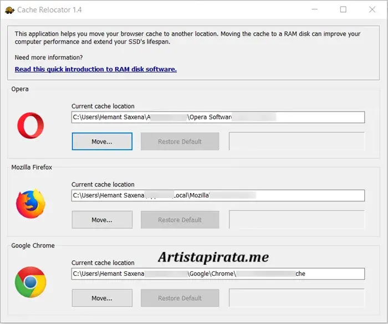Click Chrome current cache location field
388x324 pixels.
[x=218, y=274]
